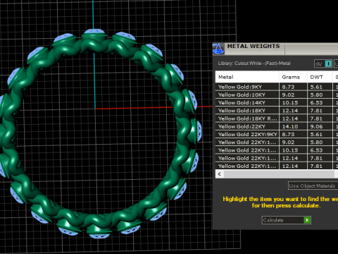
Task: Click the green arrow on Calculate
Action: tap(307, 220)
